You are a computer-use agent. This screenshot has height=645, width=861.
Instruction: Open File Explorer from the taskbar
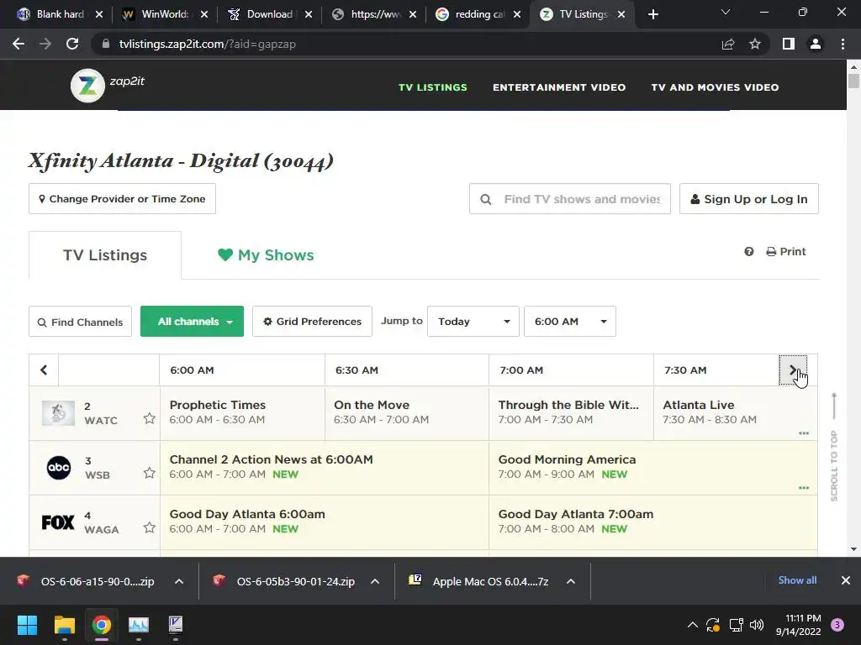[x=64, y=625]
